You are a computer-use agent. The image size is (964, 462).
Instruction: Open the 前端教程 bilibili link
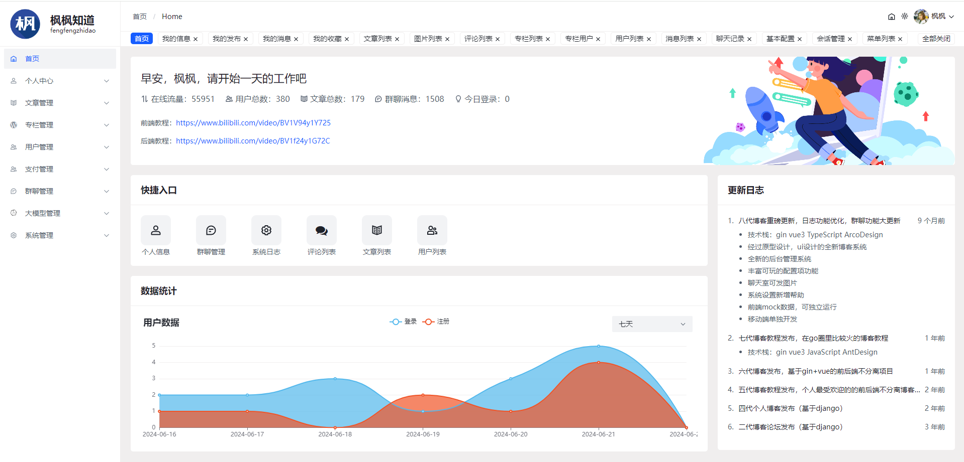pyautogui.click(x=253, y=123)
